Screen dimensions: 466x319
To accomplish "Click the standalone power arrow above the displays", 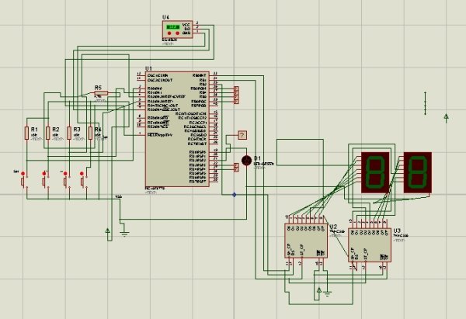I will 446,117.
